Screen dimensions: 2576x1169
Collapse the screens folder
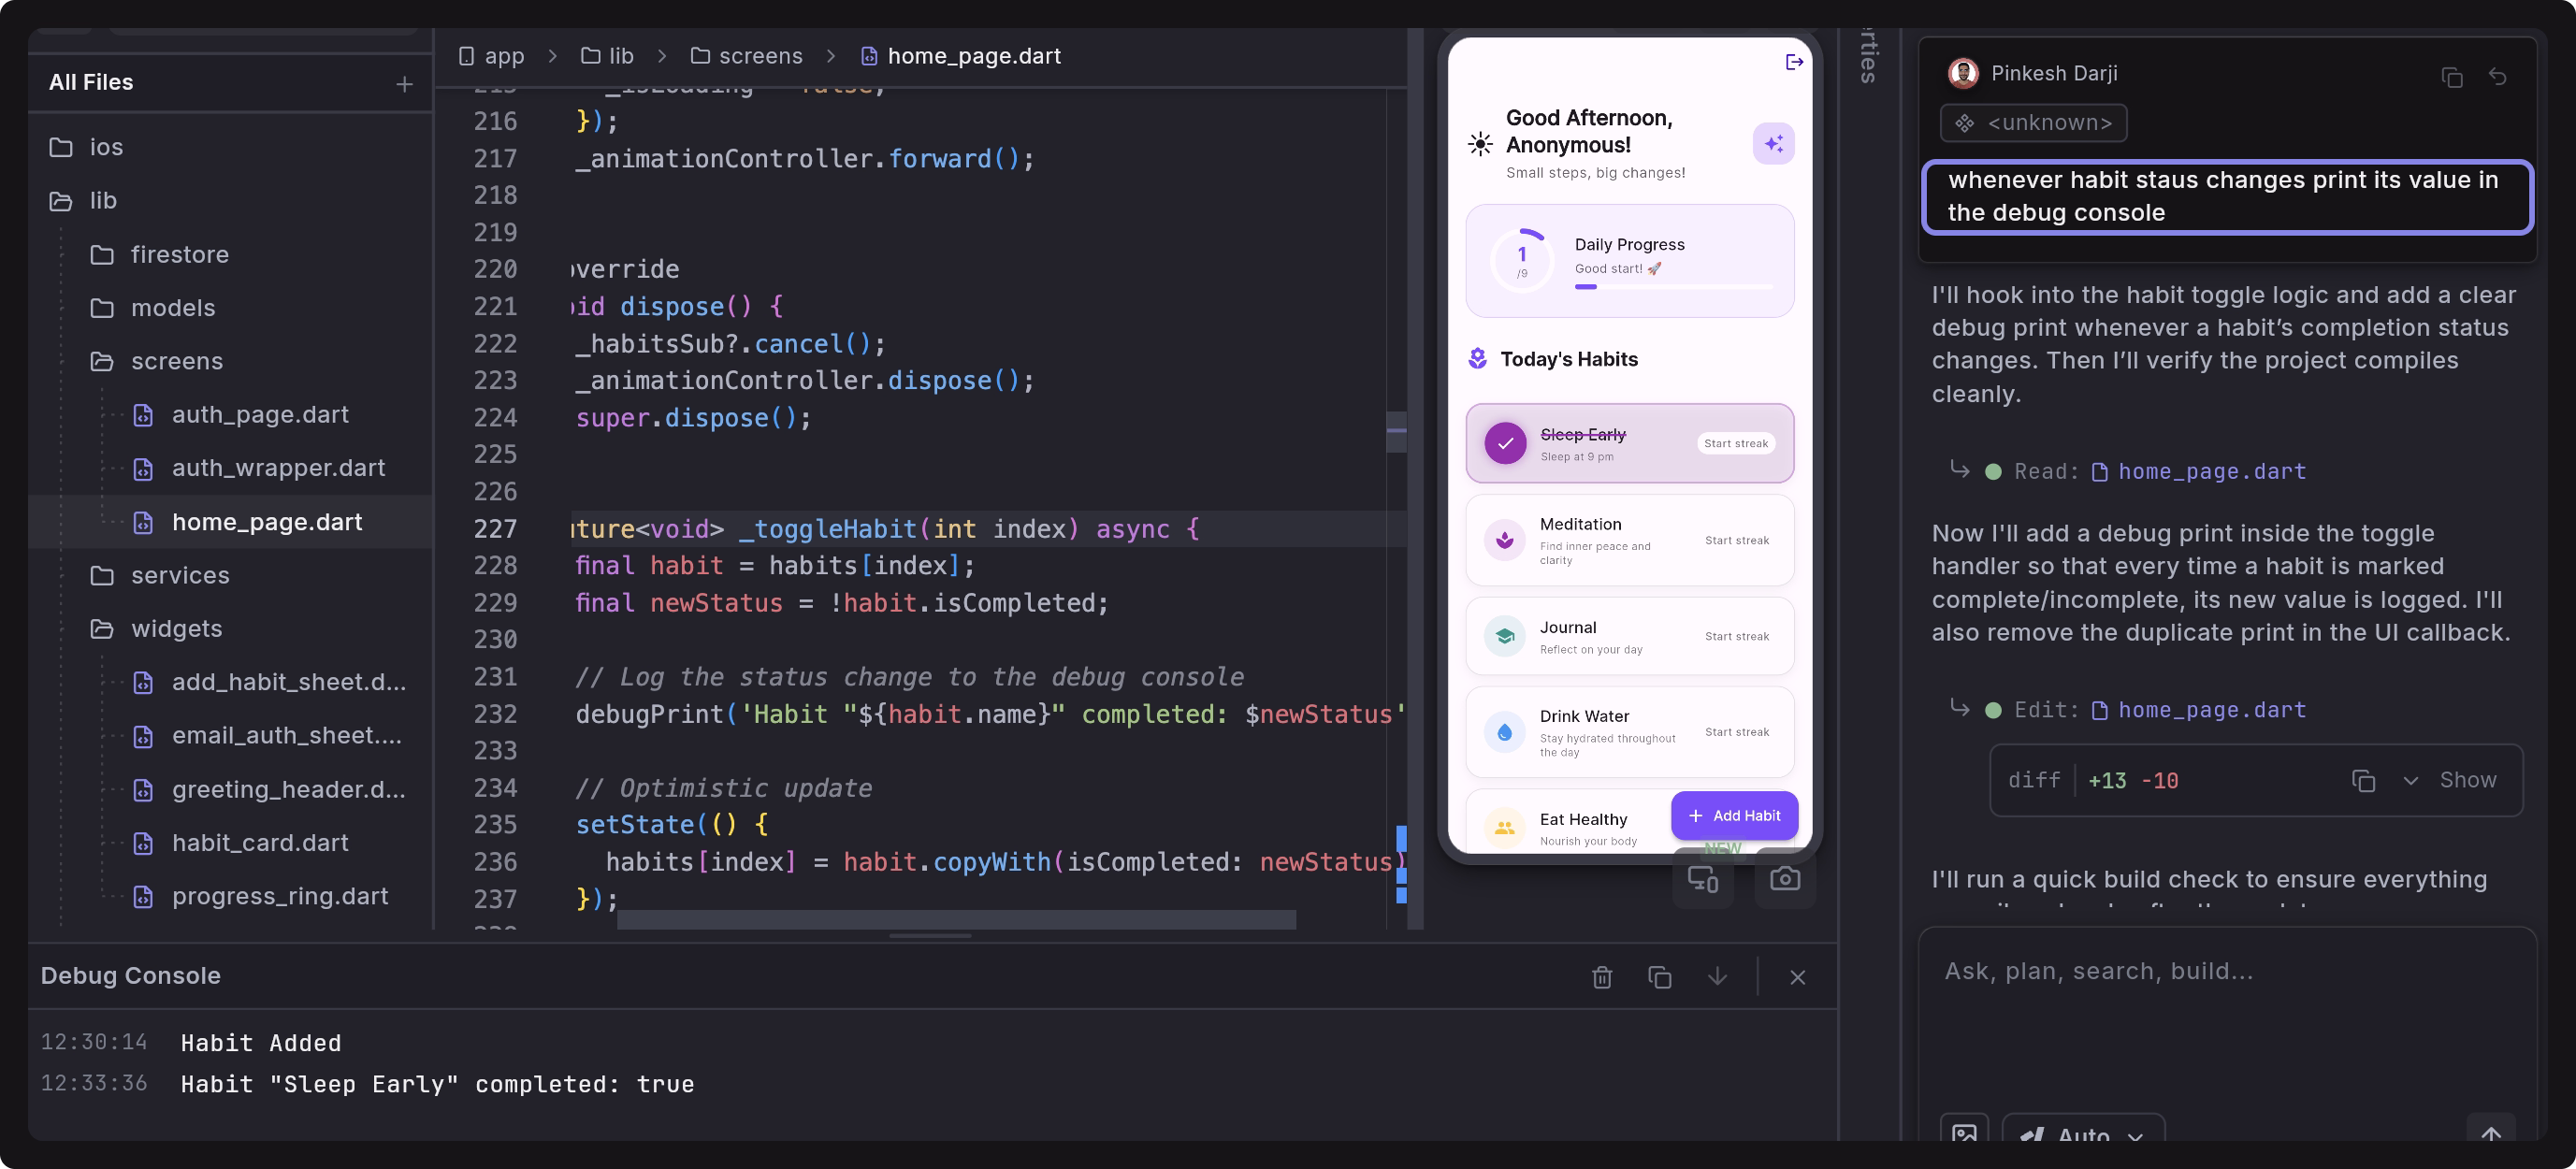(x=177, y=361)
